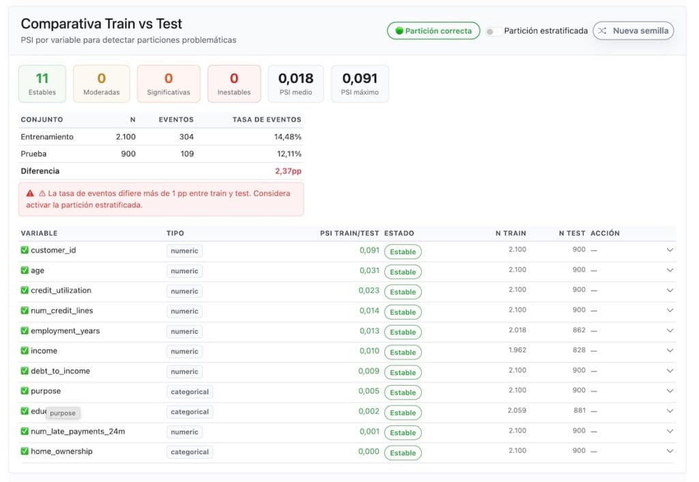The image size is (699, 482).
Task: Sort by PSI TRAIN/TEST column header
Action: click(x=349, y=233)
